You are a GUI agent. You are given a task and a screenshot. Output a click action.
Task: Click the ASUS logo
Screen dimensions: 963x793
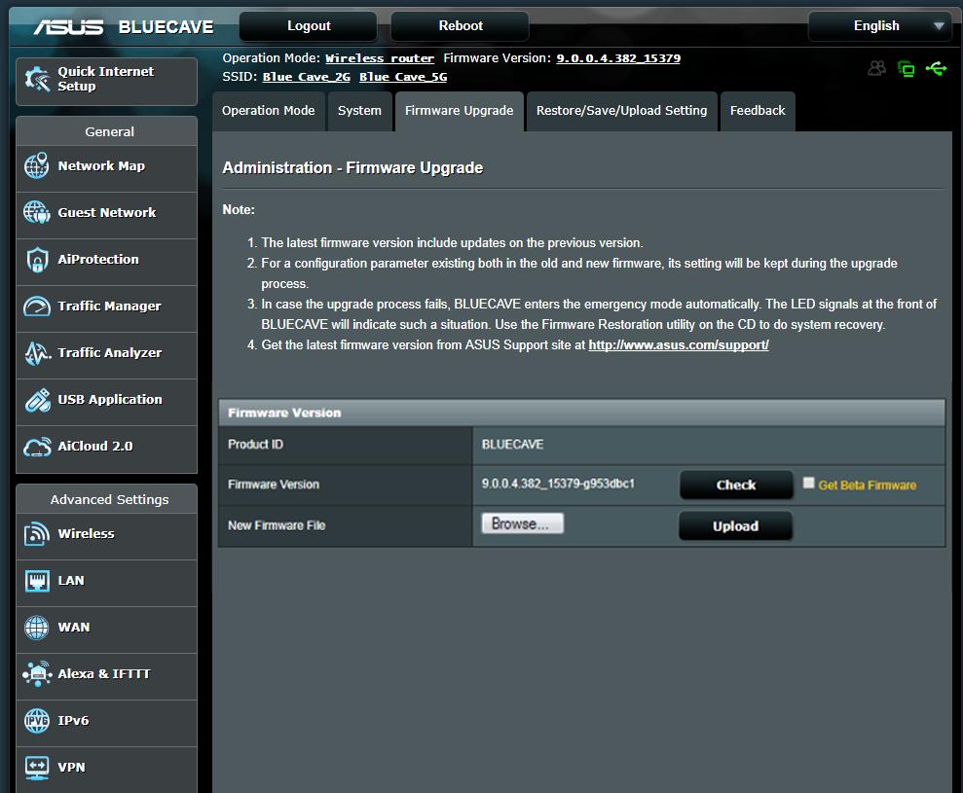[68, 27]
